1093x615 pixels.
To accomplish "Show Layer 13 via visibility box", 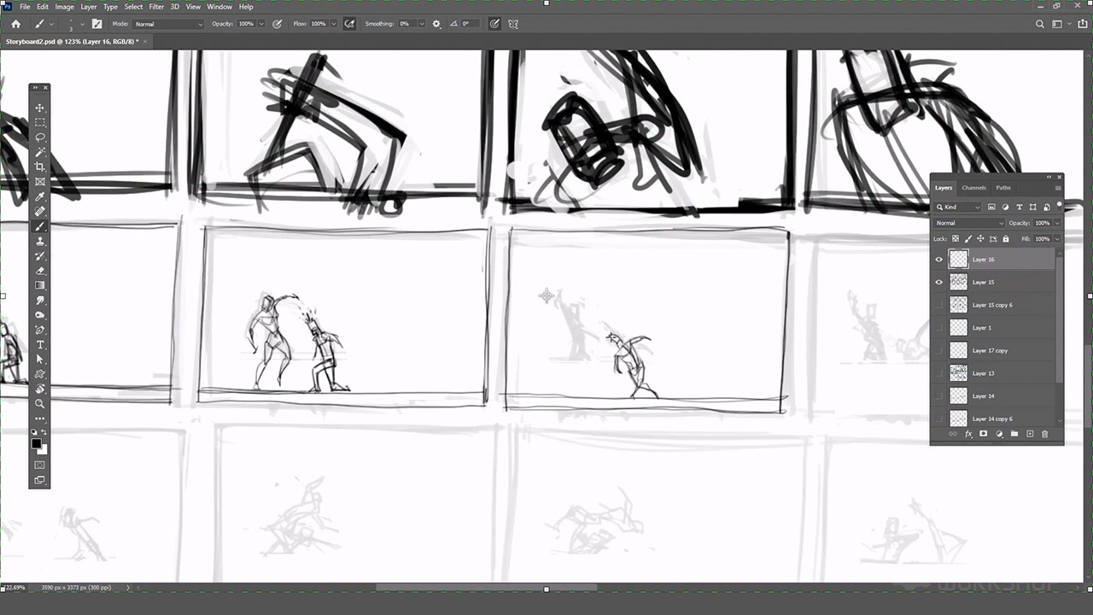I will (x=939, y=373).
